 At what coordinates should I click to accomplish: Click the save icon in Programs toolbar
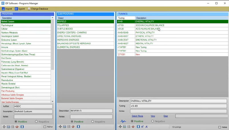[x=8, y=127]
